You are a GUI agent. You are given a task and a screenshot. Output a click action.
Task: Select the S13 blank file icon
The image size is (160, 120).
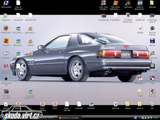pyautogui.click(x=18, y=66)
